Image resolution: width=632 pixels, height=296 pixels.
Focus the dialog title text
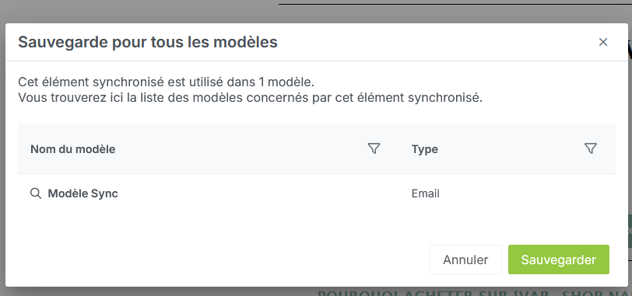pos(148,42)
